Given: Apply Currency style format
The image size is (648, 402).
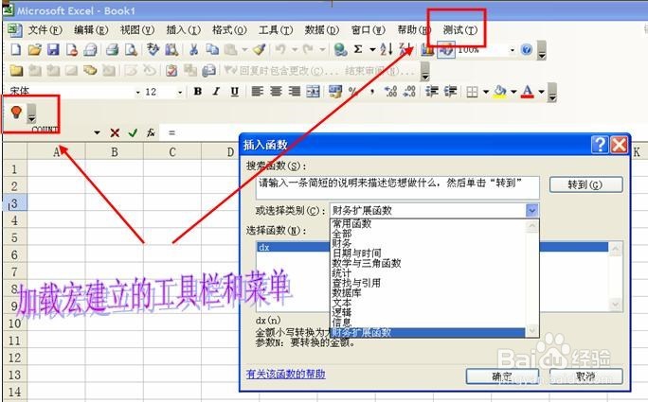Looking at the screenshot, I should 335,91.
